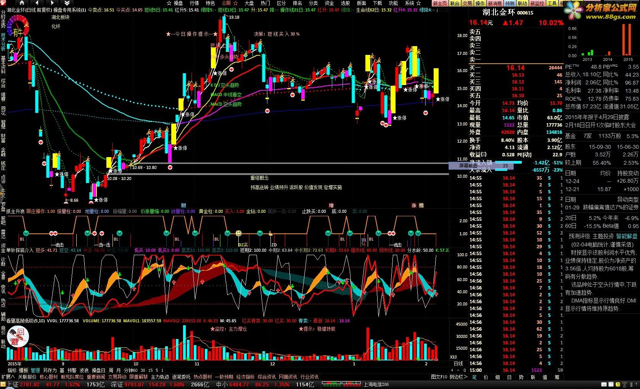This screenshot has height=389, width=640.
Task: Switch to the 笔 tab
Action: point(474,377)
